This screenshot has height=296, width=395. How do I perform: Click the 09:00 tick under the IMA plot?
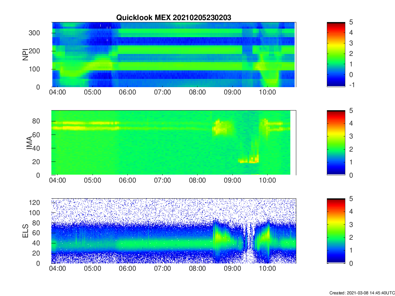point(232,181)
